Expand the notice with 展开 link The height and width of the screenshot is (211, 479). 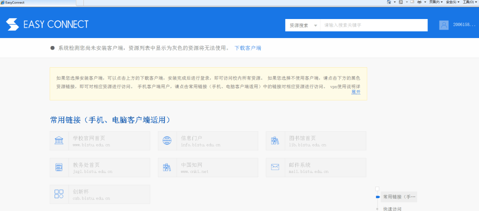click(x=356, y=92)
